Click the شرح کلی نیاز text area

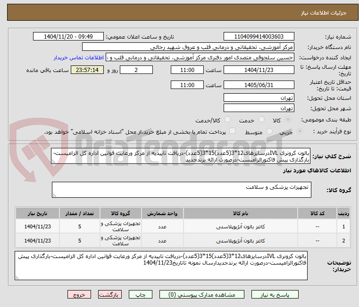pos(181,156)
